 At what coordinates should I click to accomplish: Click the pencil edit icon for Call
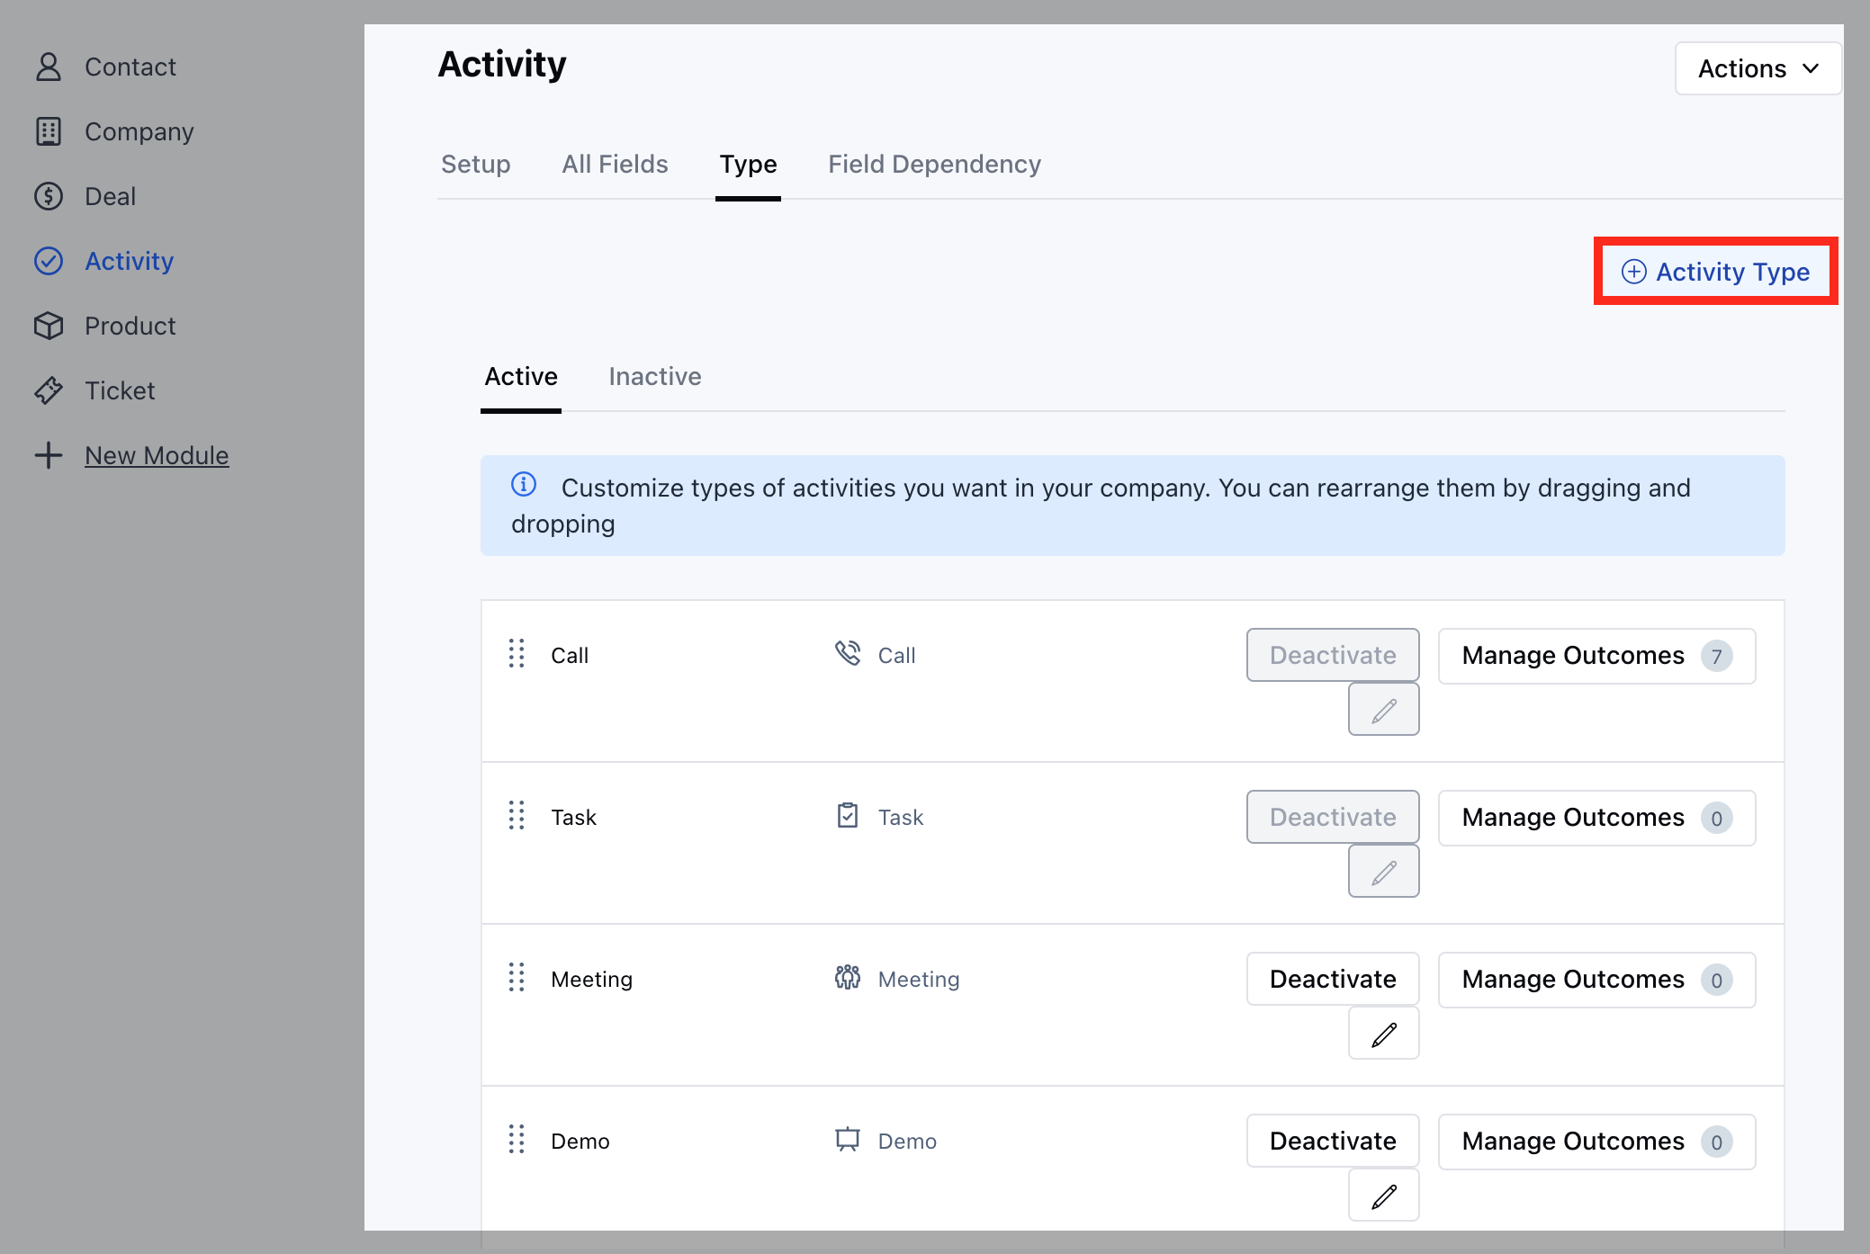pos(1383,710)
